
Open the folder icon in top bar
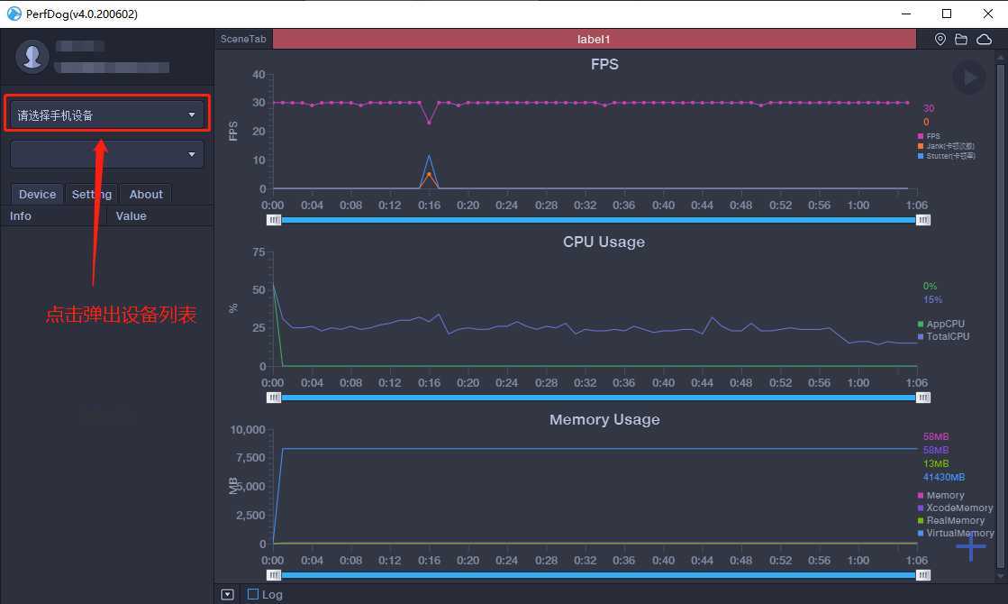(961, 40)
